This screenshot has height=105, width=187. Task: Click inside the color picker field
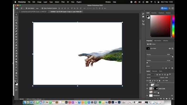[160, 26]
